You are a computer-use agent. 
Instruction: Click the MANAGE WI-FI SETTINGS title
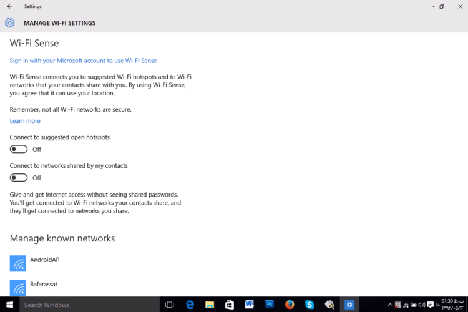[x=60, y=23]
